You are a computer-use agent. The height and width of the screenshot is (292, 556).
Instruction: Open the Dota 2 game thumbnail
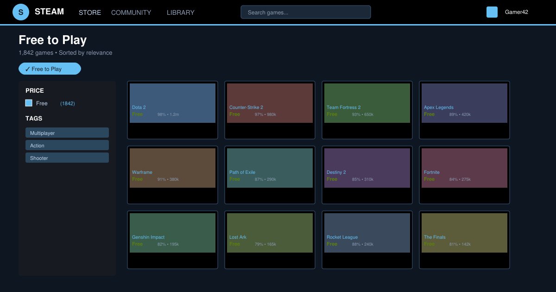pyautogui.click(x=172, y=103)
